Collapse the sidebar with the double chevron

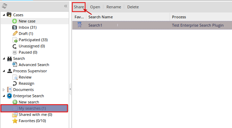pyautogui.click(x=66, y=6)
